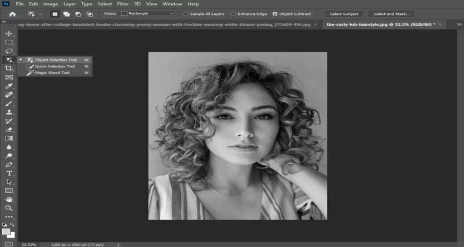Open the Filter menu
This screenshot has height=247, width=464.
tap(123, 4)
